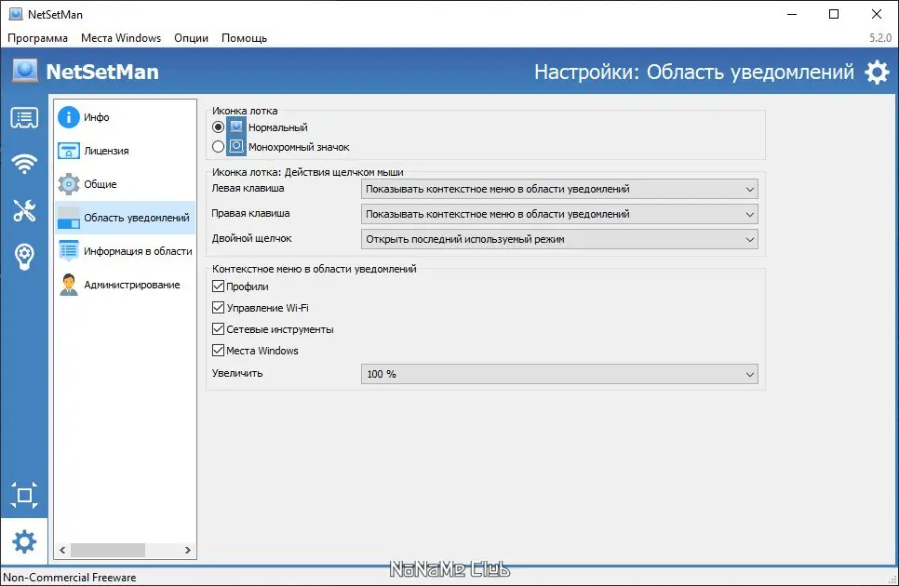Click NetSetMan title bar app icon
Image resolution: width=899 pixels, height=586 pixels.
[16, 14]
